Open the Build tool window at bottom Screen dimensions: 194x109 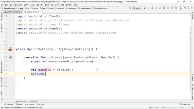click(x=19, y=104)
